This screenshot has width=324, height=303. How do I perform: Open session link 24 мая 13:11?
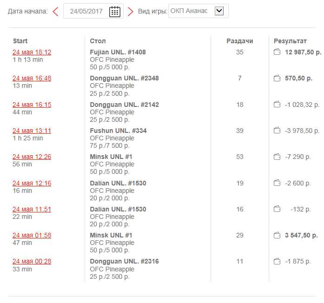pyautogui.click(x=32, y=131)
